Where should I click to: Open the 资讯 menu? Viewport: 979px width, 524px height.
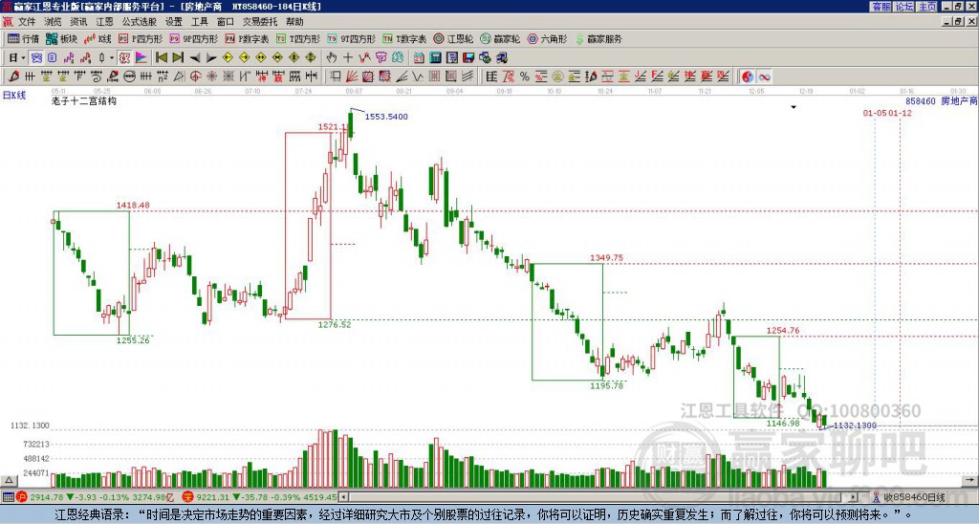[x=78, y=22]
